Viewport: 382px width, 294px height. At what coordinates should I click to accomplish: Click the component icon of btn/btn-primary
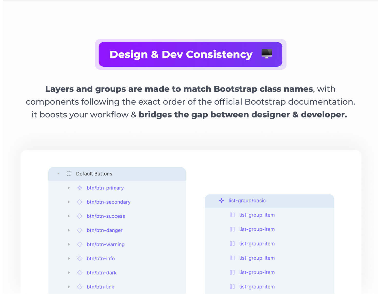pos(80,188)
